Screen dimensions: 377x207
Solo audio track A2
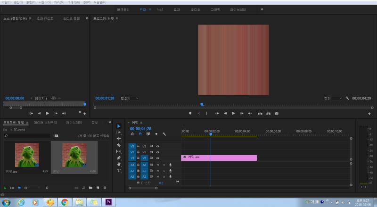coord(164,171)
